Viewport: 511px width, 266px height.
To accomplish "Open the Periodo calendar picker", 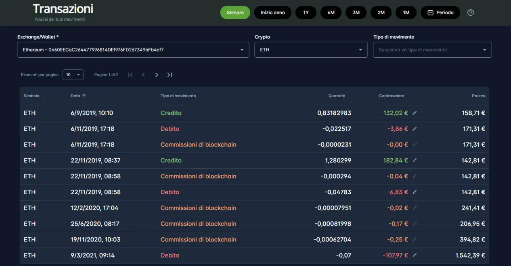I will coord(441,13).
